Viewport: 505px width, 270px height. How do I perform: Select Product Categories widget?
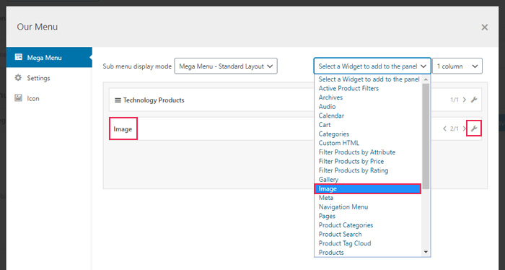click(x=369, y=225)
